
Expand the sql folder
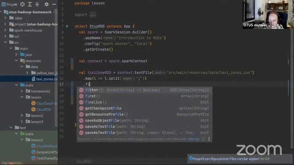(x=5, y=36)
